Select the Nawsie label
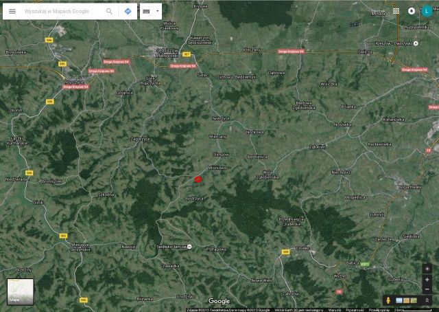Image resolution: width=439 pixels, height=312 pixels. pos(128,247)
